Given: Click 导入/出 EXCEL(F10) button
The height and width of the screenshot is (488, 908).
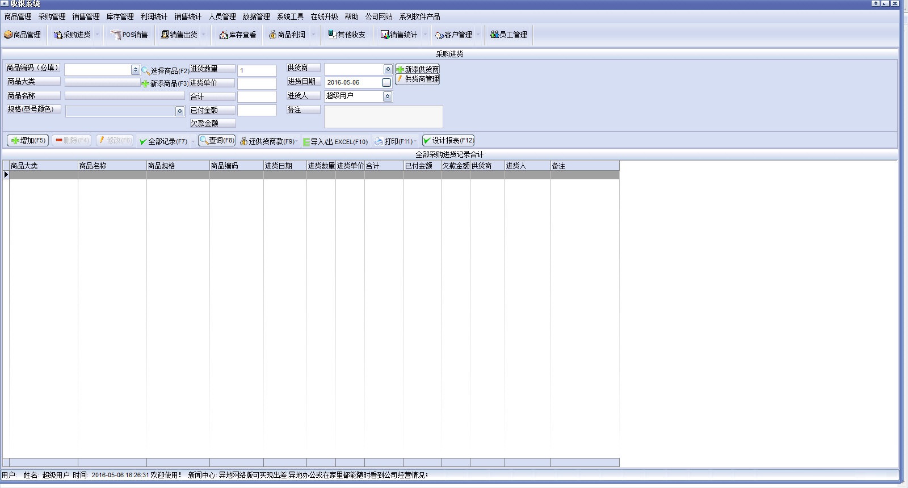Looking at the screenshot, I should click(x=335, y=142).
